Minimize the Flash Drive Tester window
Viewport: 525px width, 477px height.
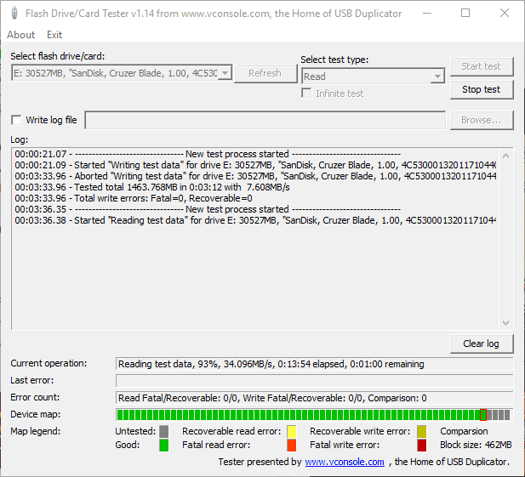(427, 14)
